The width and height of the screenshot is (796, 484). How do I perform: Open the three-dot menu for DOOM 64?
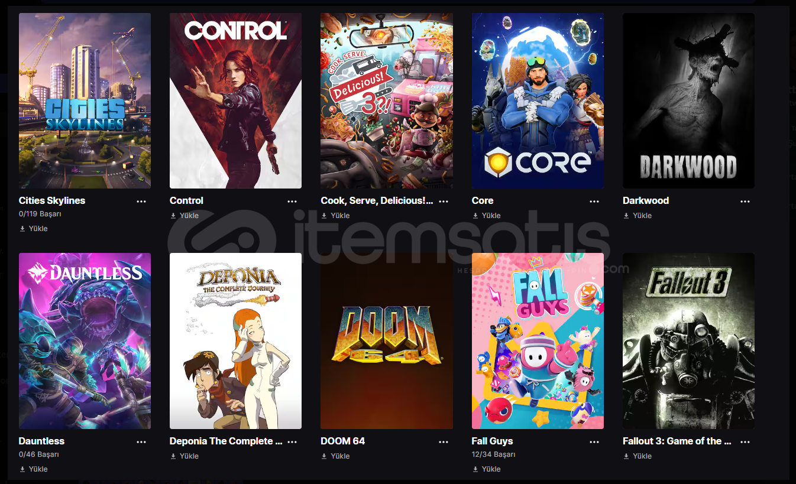pos(444,442)
